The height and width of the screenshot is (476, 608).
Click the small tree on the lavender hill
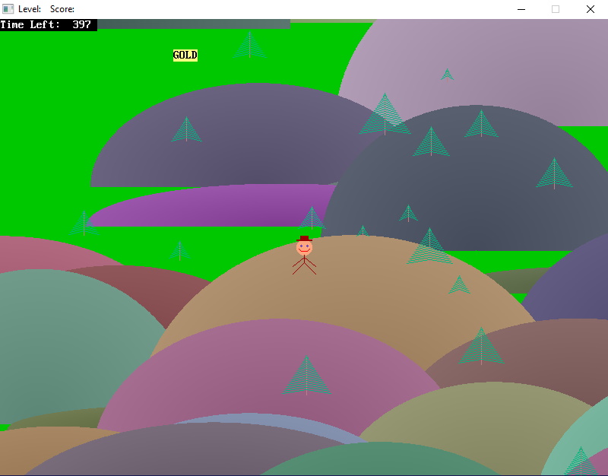pyautogui.click(x=447, y=75)
